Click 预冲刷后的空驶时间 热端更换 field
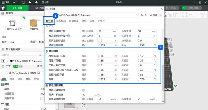This screenshot has height=110, width=208. tap(147, 36)
